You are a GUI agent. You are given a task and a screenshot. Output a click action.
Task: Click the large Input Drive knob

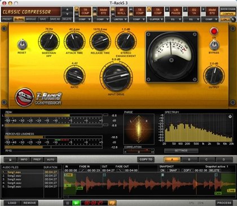116,77
